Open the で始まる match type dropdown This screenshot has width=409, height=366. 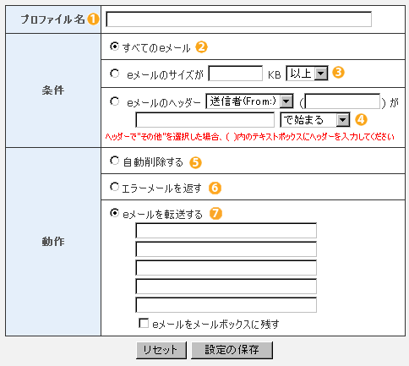[315, 120]
